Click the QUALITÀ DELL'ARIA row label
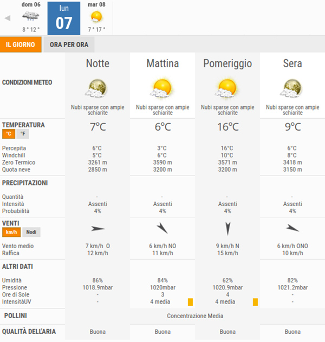325x342 pixels. click(x=29, y=332)
